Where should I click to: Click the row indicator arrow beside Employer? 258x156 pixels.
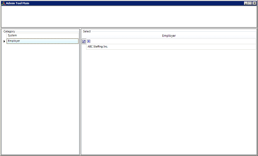(4, 41)
